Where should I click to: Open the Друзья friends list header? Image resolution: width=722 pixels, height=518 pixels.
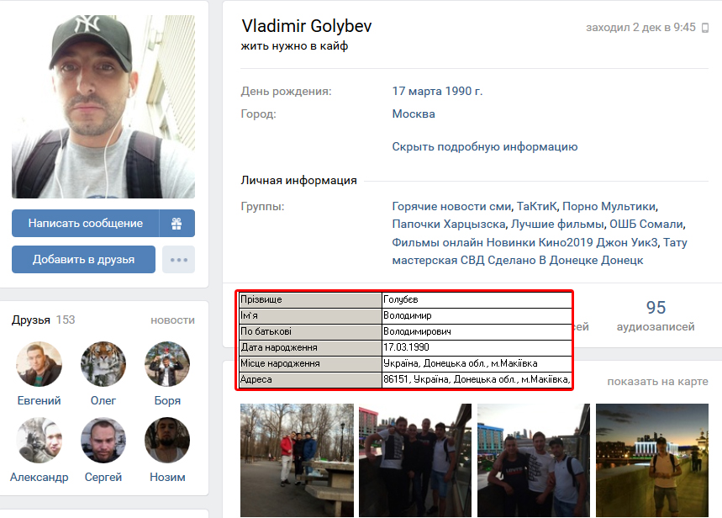31,320
